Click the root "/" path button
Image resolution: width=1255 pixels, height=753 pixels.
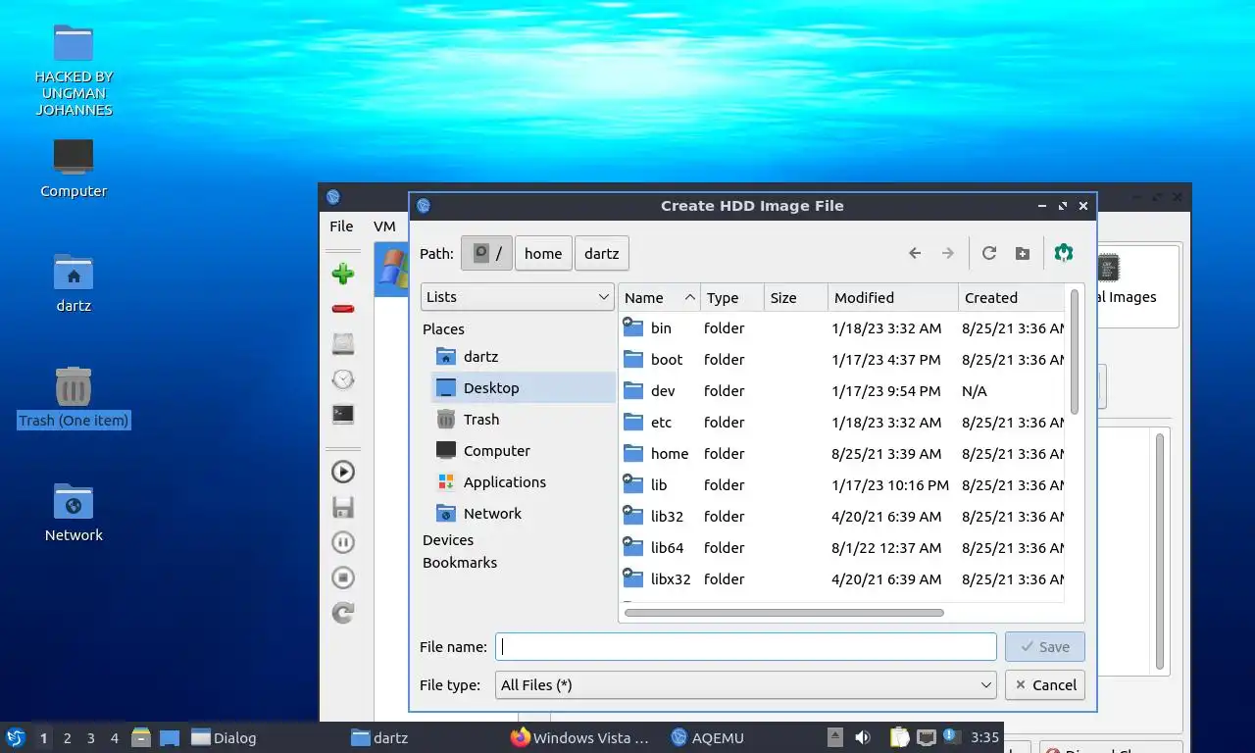pyautogui.click(x=486, y=253)
